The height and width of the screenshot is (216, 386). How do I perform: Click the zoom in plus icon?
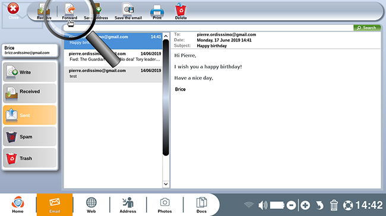point(305,205)
